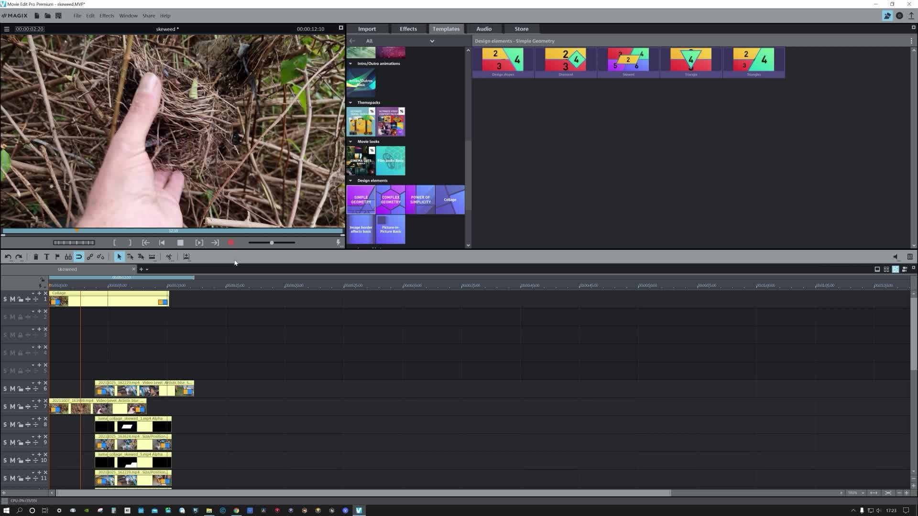Open the audio mixer icon at right

(910, 257)
